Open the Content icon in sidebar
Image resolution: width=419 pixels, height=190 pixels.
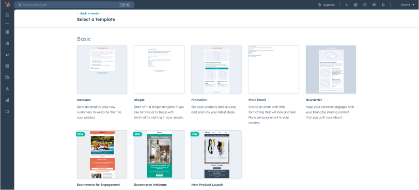click(x=7, y=66)
